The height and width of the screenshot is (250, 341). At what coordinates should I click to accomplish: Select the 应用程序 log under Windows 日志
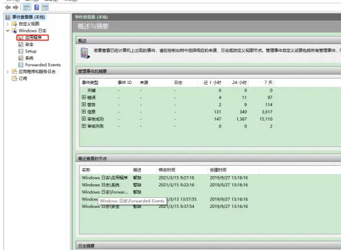pyautogui.click(x=33, y=37)
